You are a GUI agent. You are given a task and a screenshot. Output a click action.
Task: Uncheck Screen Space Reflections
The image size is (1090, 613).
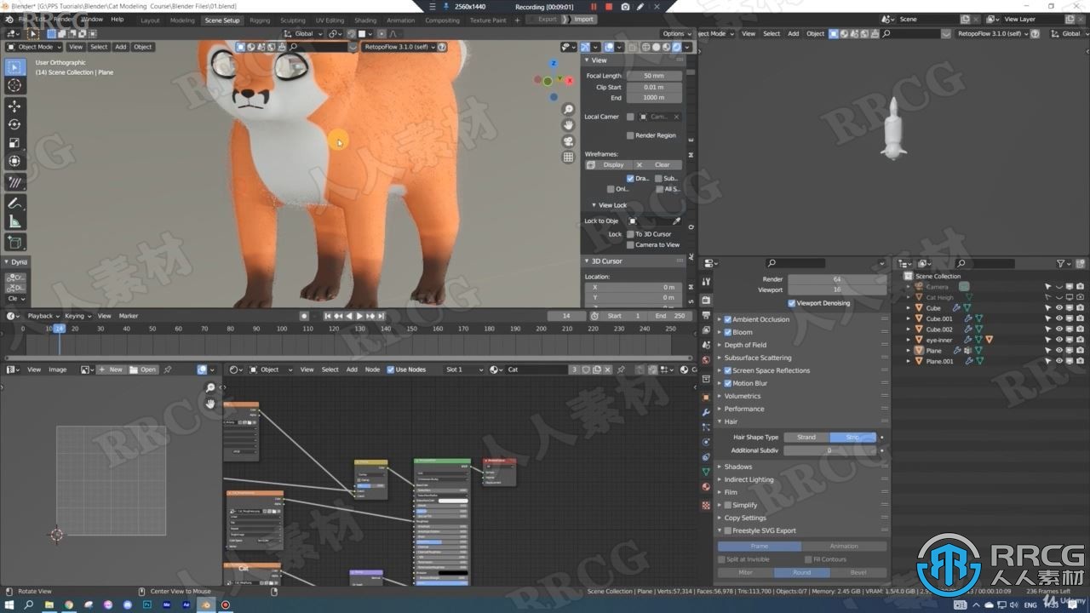click(727, 370)
